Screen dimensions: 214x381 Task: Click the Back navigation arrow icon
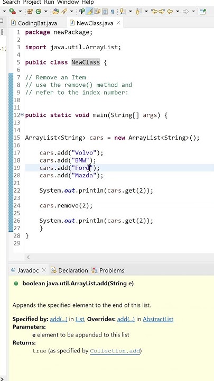(x=170, y=11)
